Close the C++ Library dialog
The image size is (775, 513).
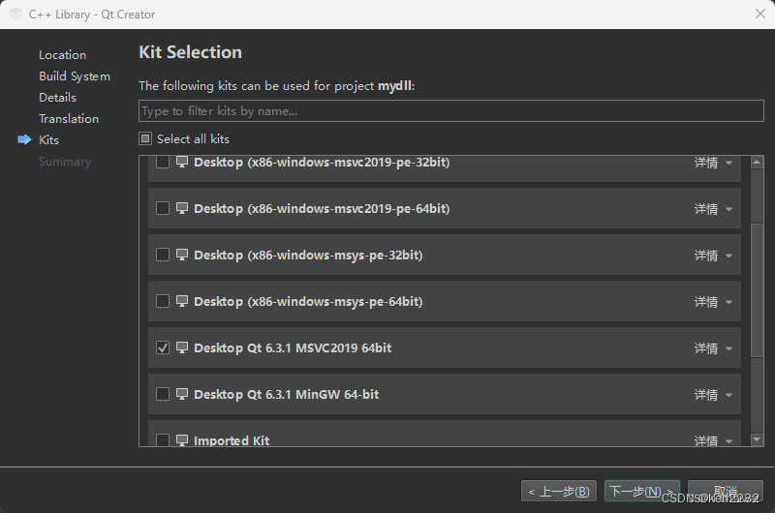click(760, 14)
